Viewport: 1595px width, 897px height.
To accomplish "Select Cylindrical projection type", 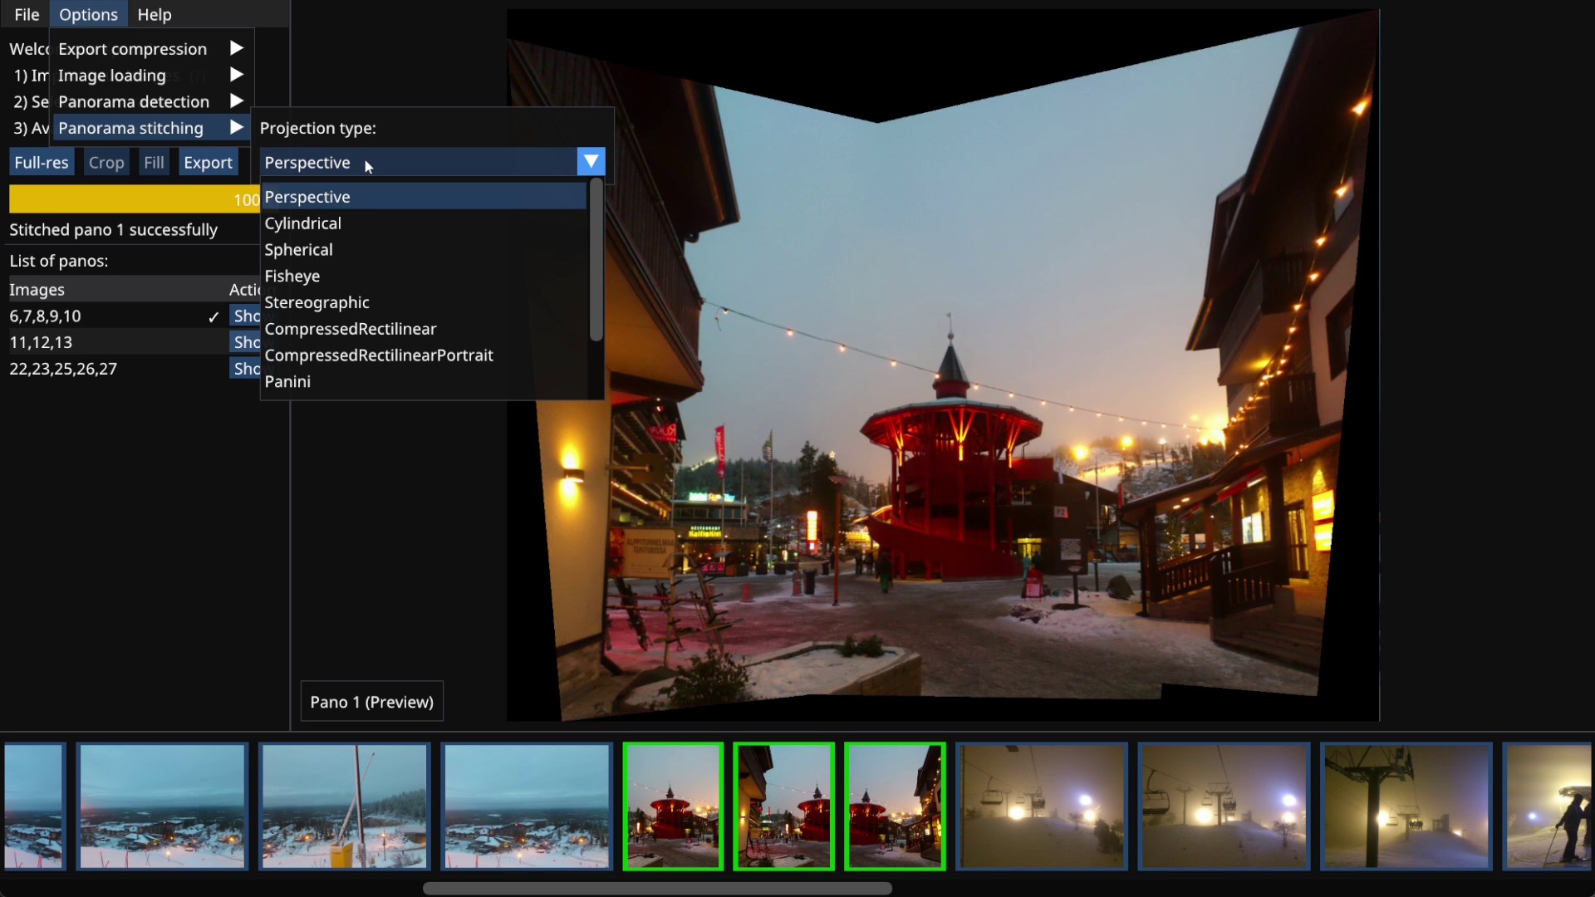I will tap(302, 223).
